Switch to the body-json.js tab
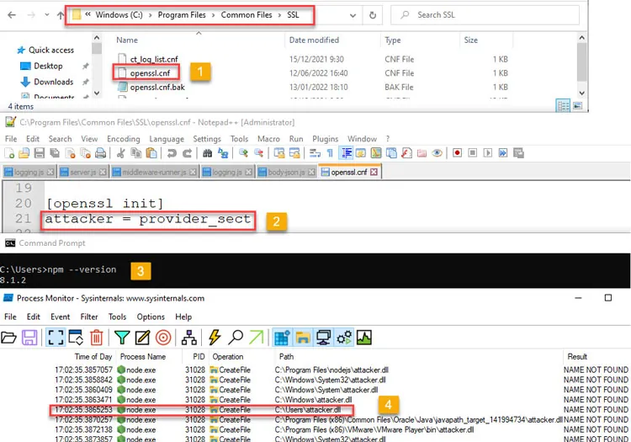 [x=287, y=173]
